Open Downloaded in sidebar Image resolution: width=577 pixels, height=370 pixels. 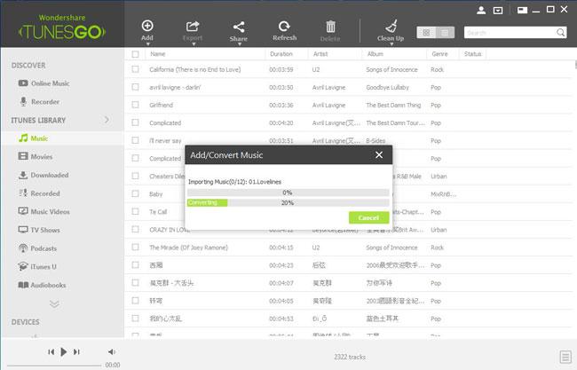click(x=43, y=175)
